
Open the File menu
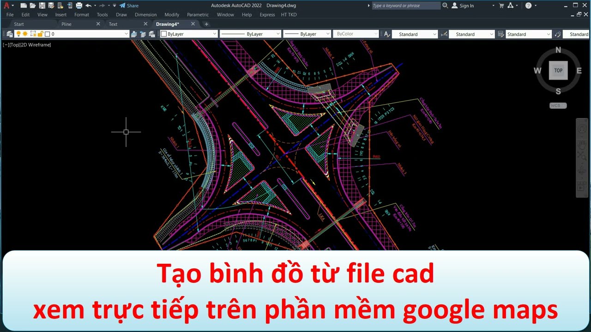[10, 15]
